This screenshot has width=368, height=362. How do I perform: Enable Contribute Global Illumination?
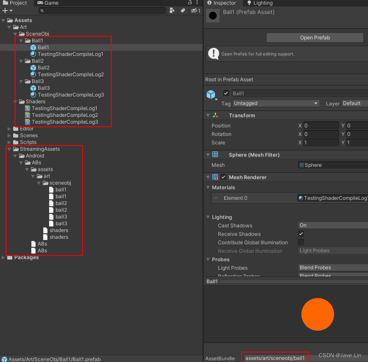tap(301, 242)
